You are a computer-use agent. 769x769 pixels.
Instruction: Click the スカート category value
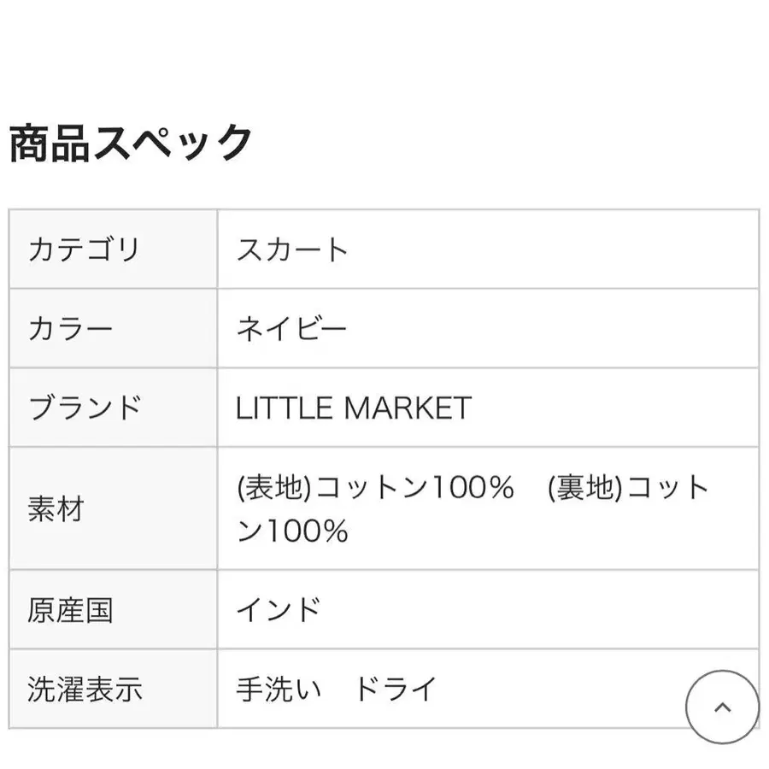pos(292,250)
